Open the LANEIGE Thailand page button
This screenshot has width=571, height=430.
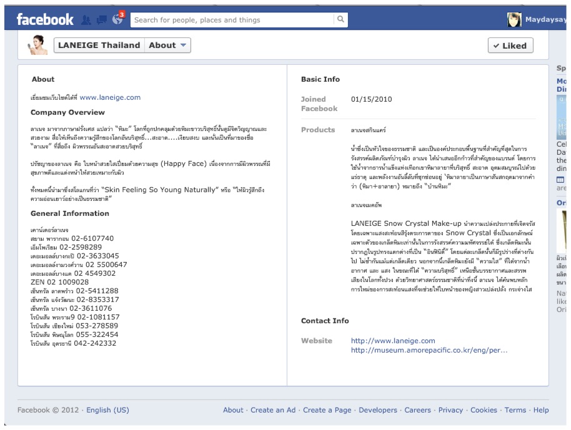point(99,46)
